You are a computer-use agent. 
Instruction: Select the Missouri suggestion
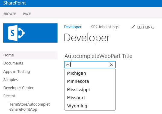click(x=90, y=98)
